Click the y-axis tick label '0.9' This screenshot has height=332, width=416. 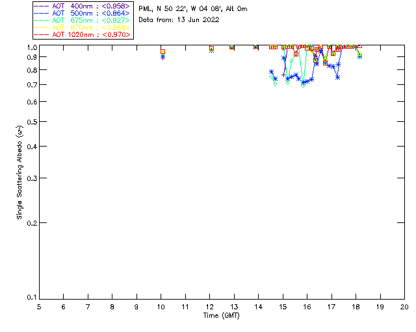click(x=32, y=57)
